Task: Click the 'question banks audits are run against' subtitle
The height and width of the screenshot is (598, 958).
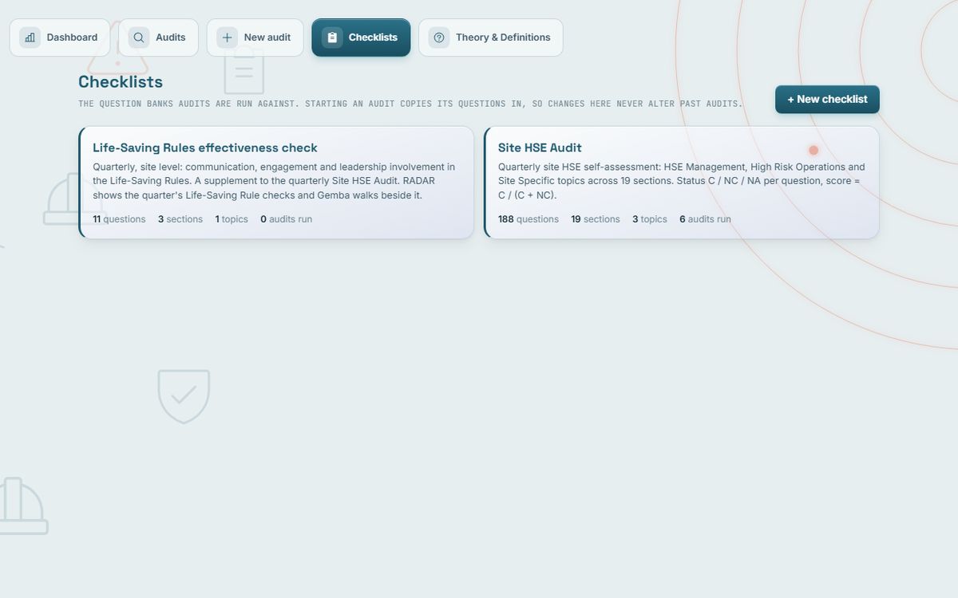Action: coord(410,104)
